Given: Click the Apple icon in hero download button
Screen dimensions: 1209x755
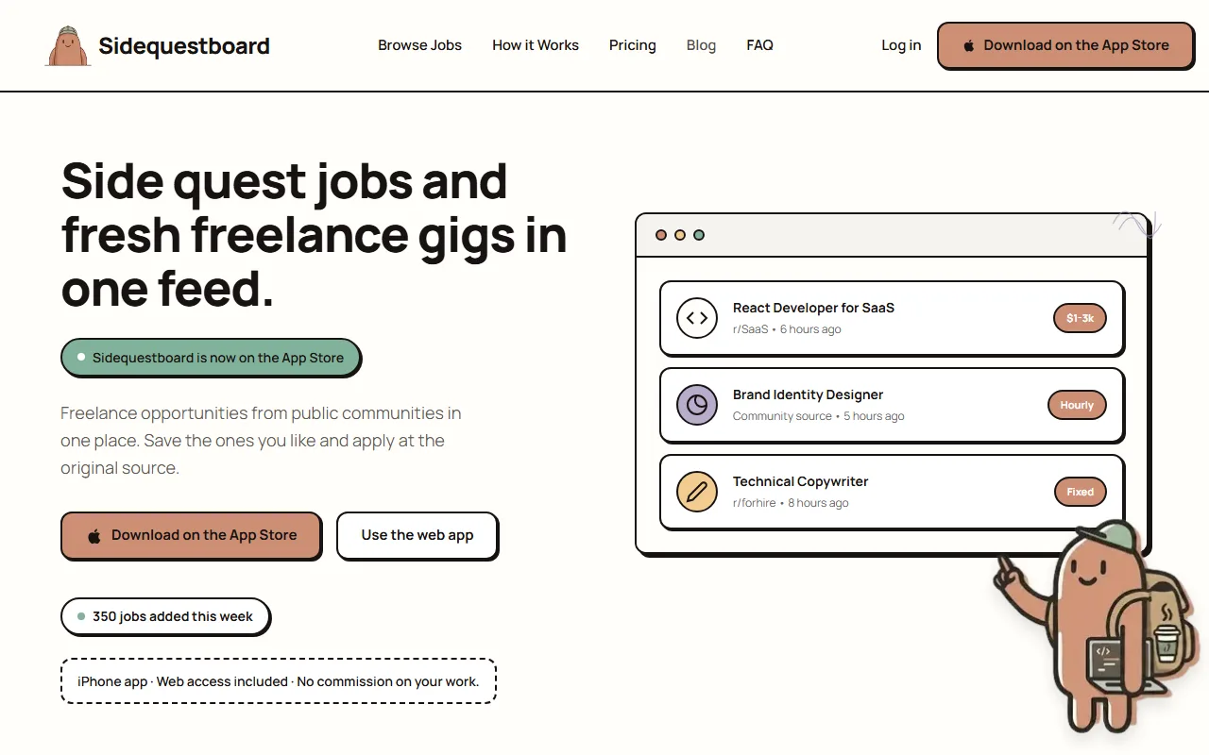Looking at the screenshot, I should click(x=94, y=535).
